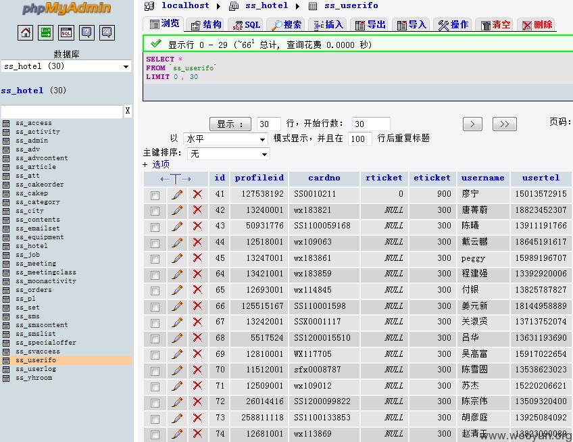This screenshot has height=442, width=573.
Task: Check the checkbox for row id 72
Action: [x=155, y=403]
